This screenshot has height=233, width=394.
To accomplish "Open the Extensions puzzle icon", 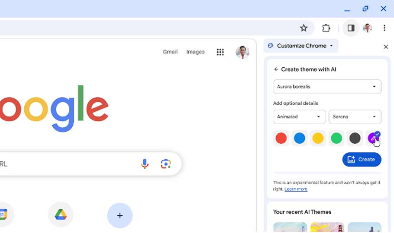I will (326, 28).
